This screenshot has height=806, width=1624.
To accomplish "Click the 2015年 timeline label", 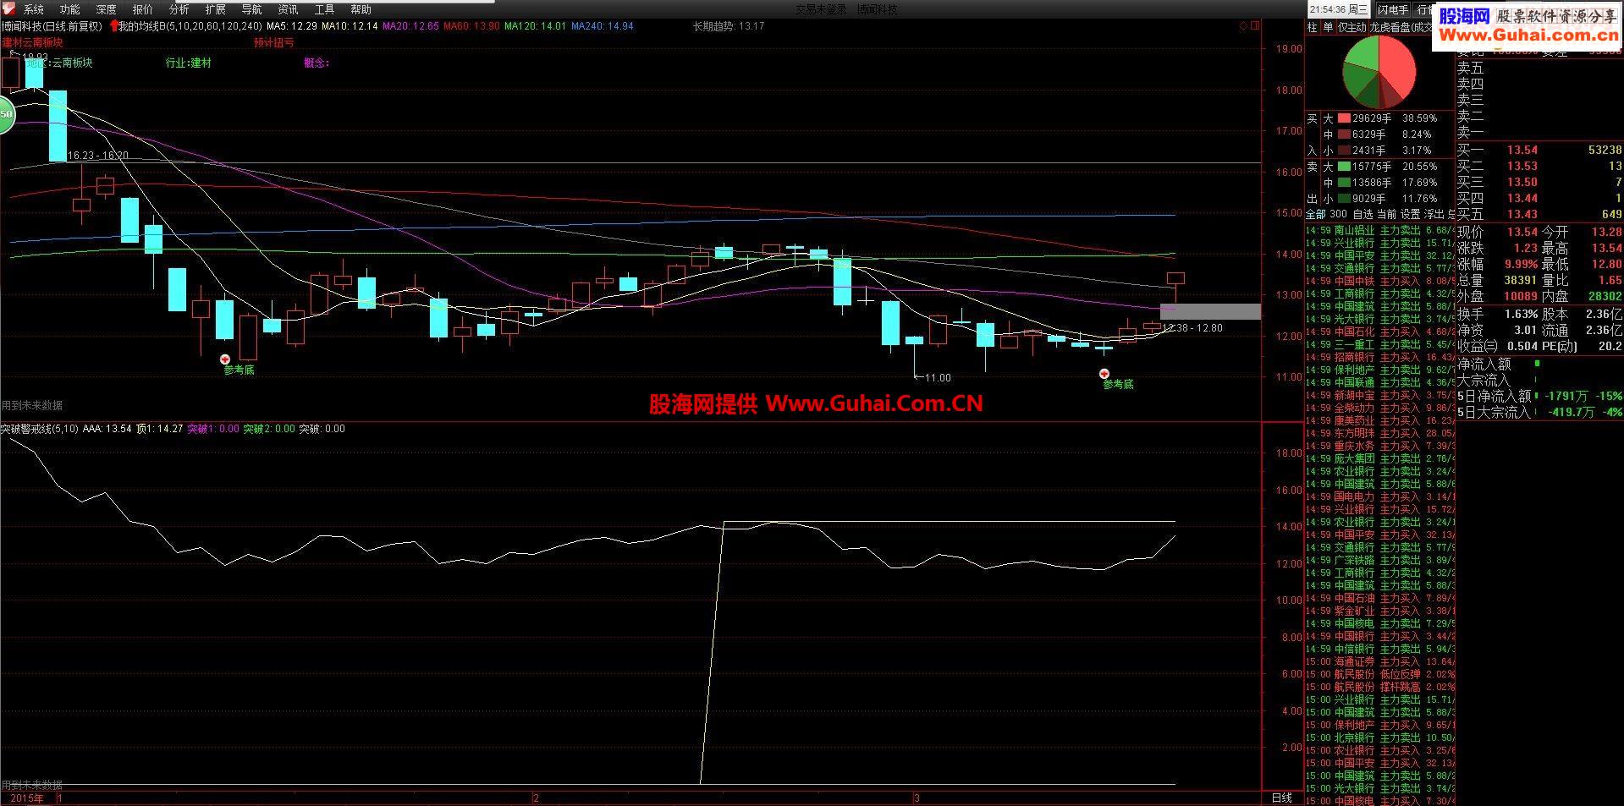I will pyautogui.click(x=27, y=798).
